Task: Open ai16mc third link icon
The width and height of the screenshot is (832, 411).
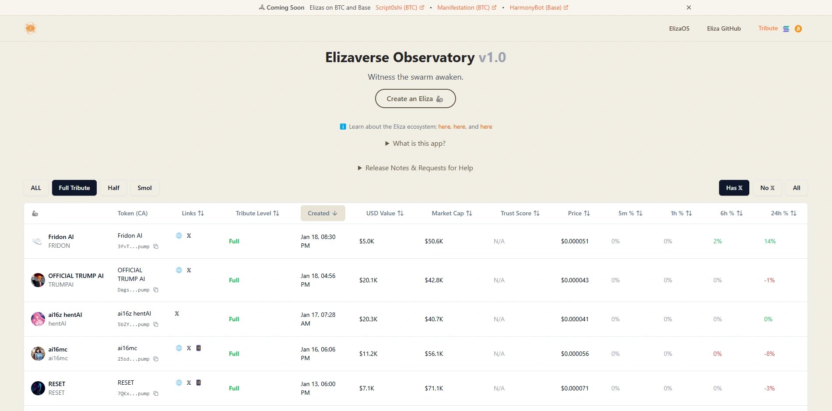Action: [199, 348]
